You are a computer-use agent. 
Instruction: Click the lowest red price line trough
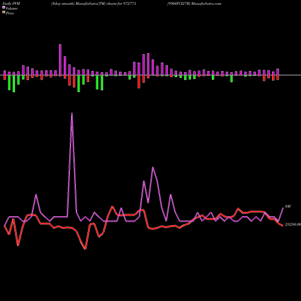point(85,249)
